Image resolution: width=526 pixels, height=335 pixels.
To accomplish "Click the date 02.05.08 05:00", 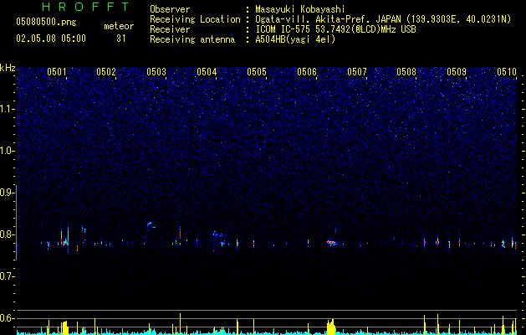I will click(51, 39).
